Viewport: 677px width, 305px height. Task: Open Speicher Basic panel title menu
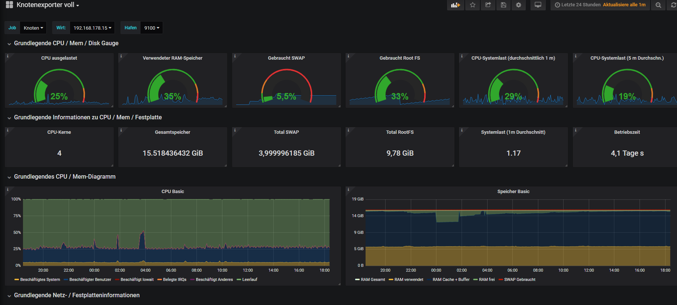click(x=513, y=192)
